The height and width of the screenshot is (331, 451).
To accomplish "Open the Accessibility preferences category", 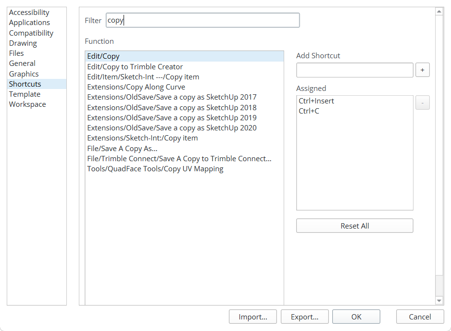I will pyautogui.click(x=29, y=13).
